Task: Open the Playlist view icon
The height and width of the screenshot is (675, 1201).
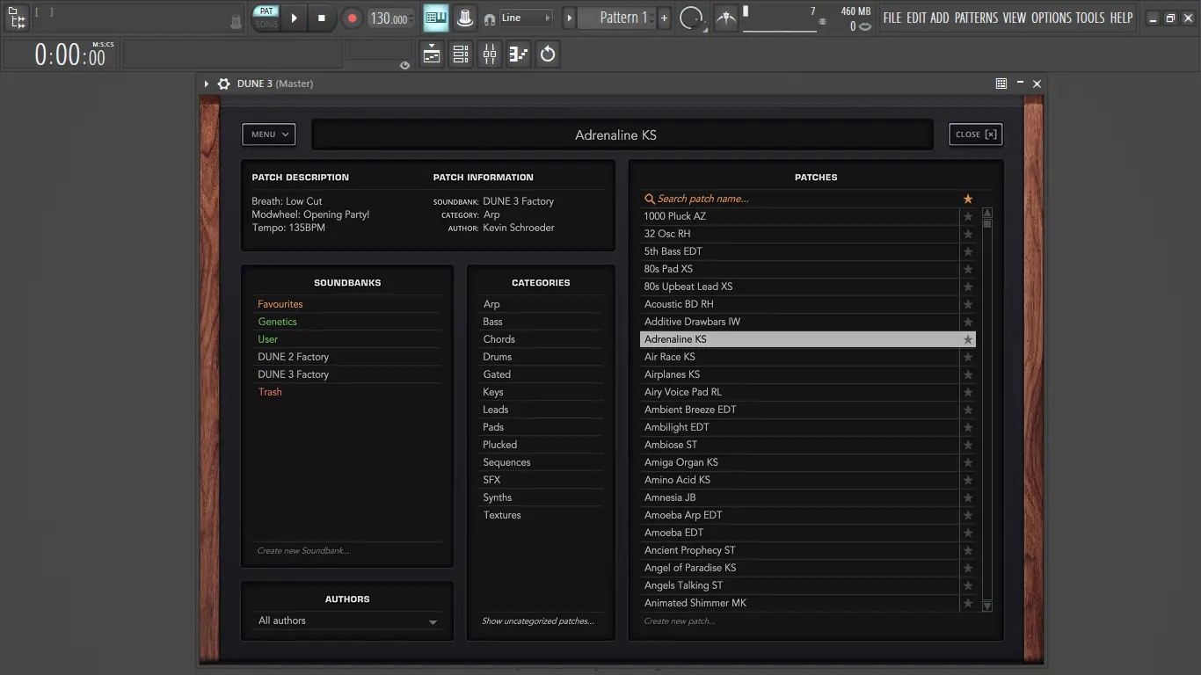Action: point(432,54)
